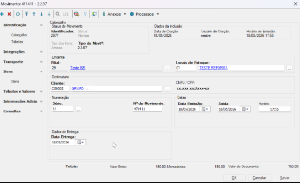This screenshot has width=300, height=183.
Task: Go to last record arrow icon
Action: [49, 14]
